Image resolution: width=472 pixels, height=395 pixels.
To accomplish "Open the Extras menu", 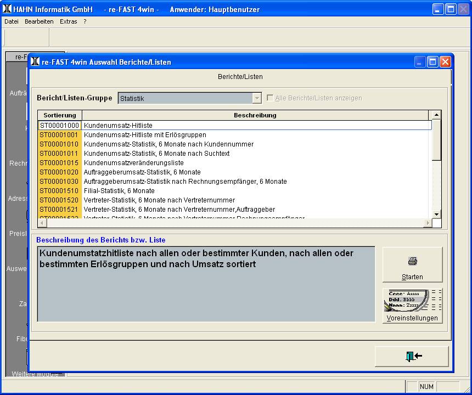I will [69, 21].
